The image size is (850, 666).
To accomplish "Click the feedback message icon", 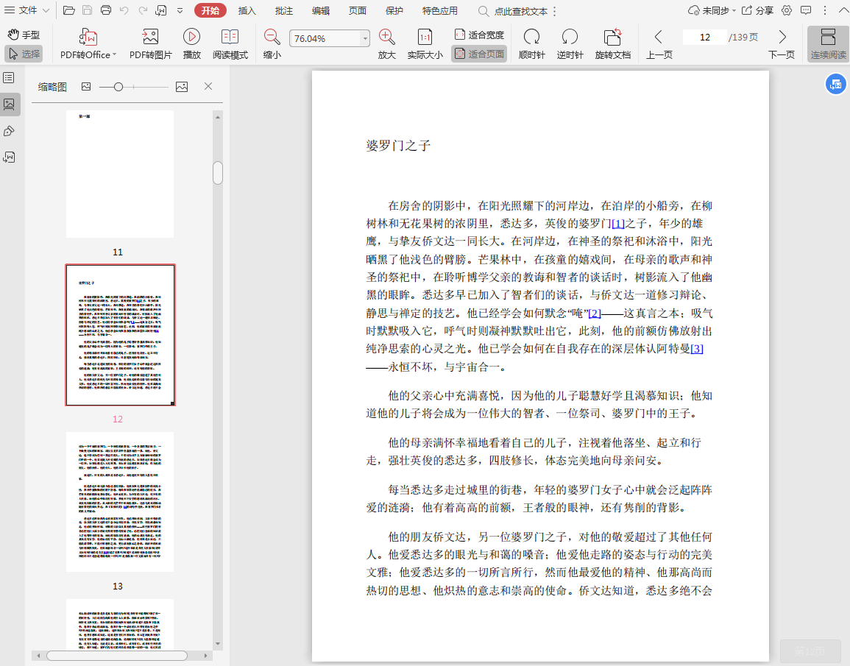I will pos(806,10).
